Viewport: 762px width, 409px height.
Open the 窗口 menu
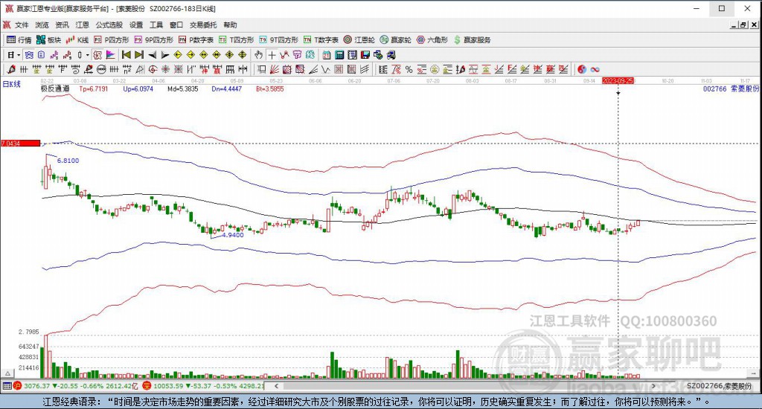(x=176, y=25)
